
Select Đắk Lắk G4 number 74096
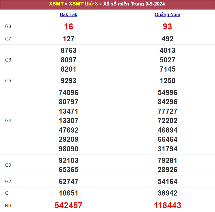[x=68, y=92]
